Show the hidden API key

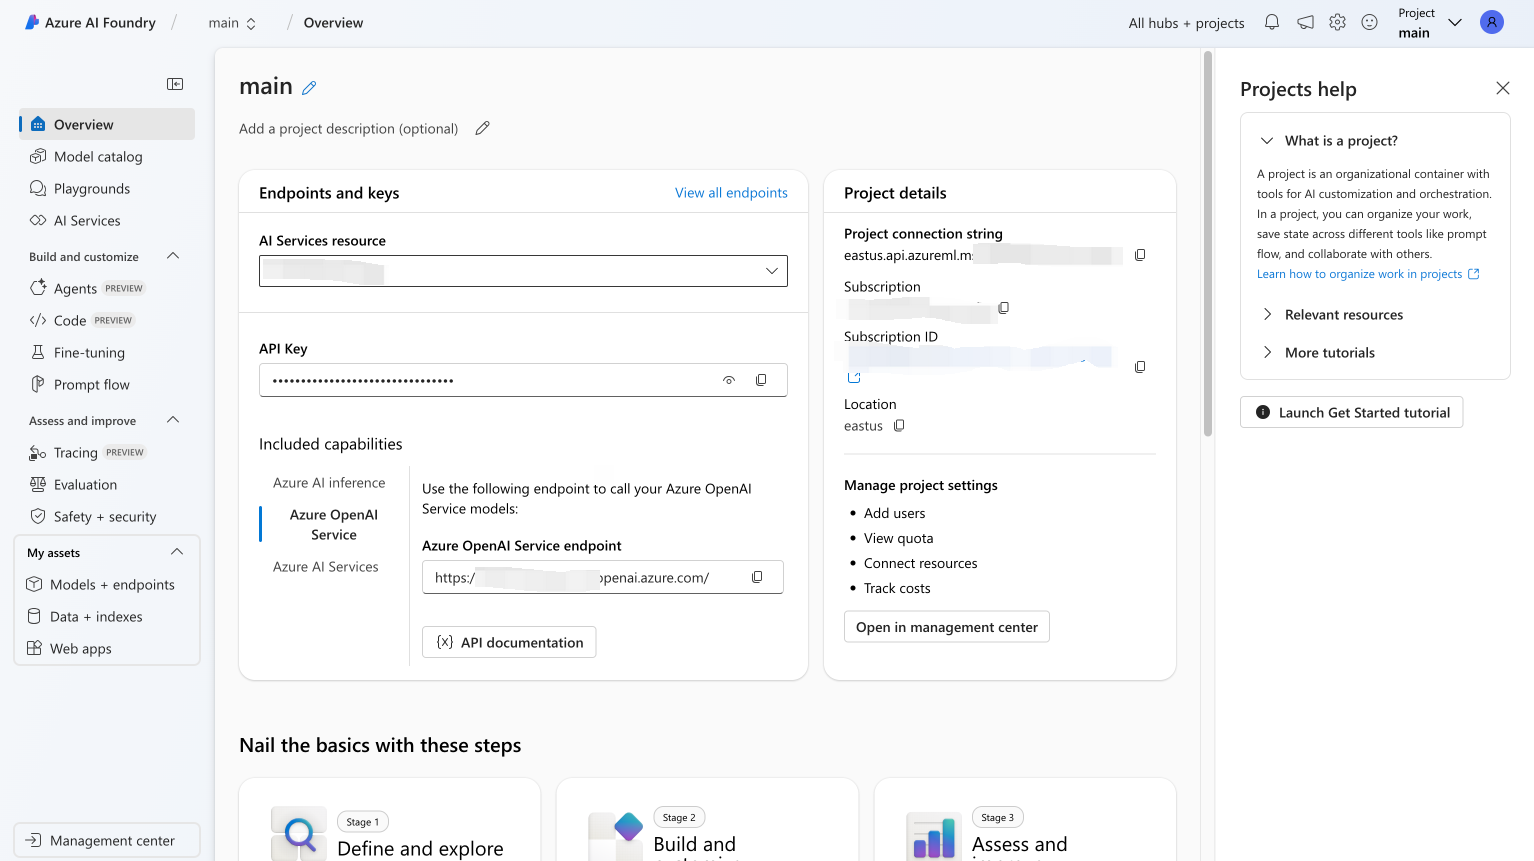coord(729,380)
